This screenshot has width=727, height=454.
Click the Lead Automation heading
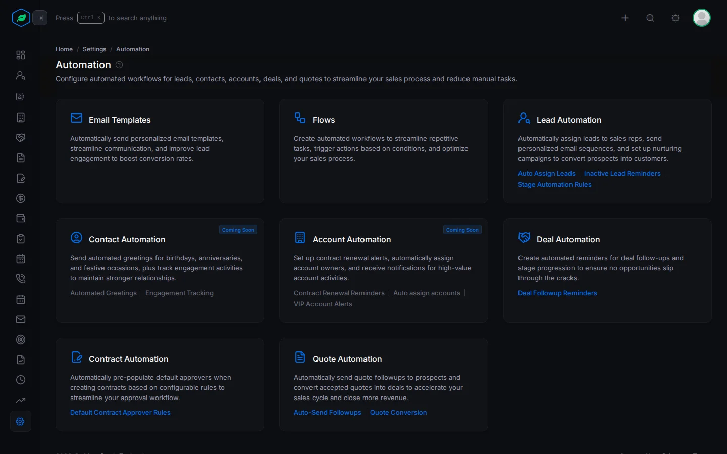pos(569,120)
